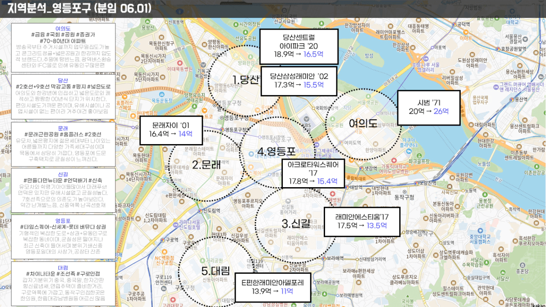Click the 영등포구청역 station marker on the map
This screenshot has width=546, height=307.
click(223, 130)
